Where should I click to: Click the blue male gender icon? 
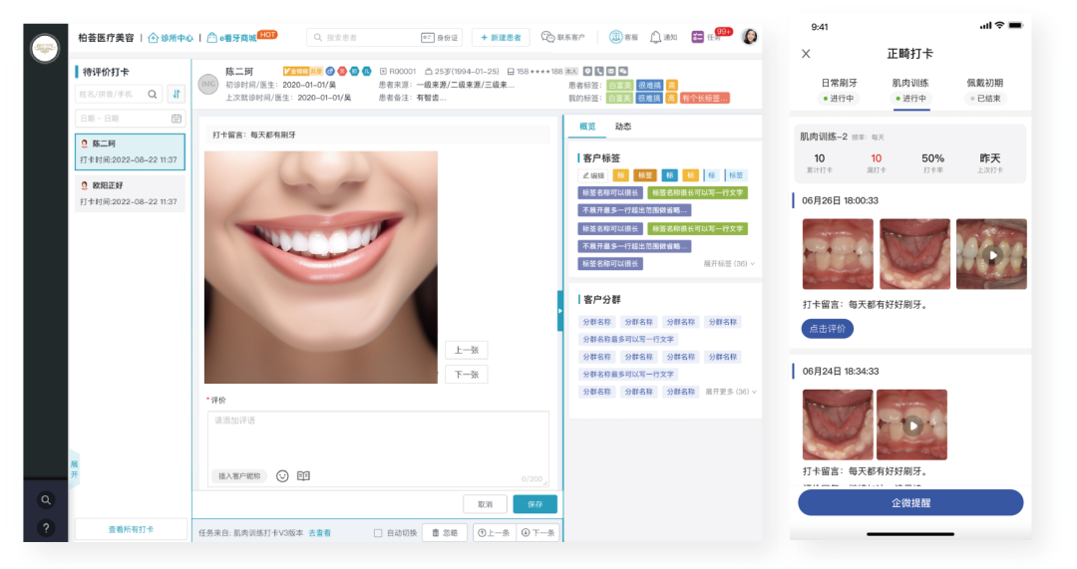(330, 72)
